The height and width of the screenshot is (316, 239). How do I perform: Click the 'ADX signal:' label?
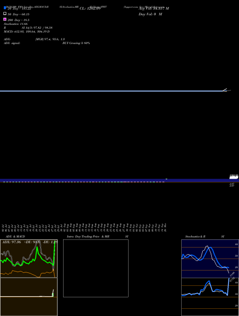point(12,43)
